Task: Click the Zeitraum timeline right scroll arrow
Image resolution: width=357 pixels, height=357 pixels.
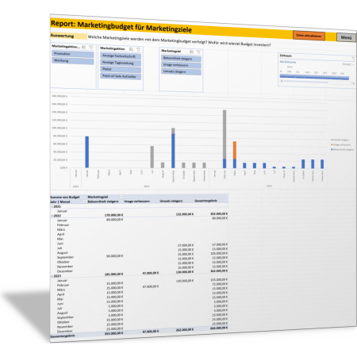Action: (353, 83)
